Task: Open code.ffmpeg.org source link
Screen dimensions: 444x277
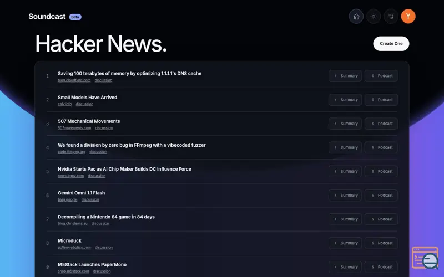Action: tap(72, 152)
